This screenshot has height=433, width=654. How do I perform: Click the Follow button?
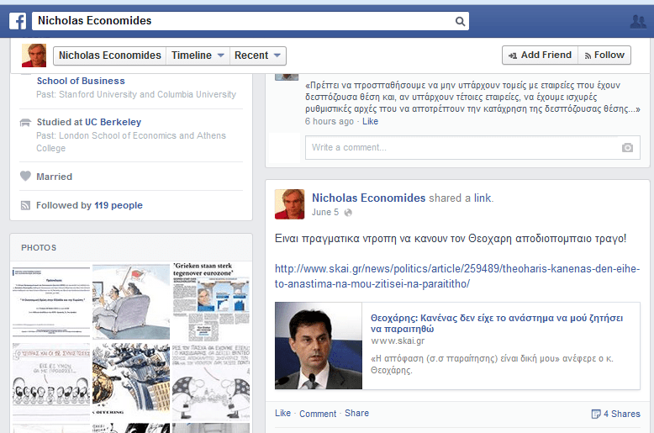[604, 55]
